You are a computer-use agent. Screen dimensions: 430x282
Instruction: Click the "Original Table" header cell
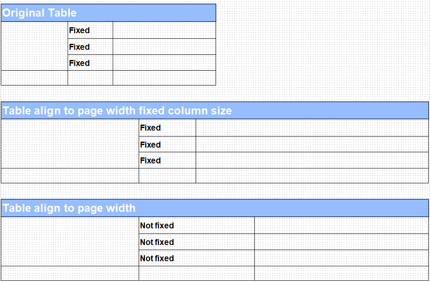108,13
